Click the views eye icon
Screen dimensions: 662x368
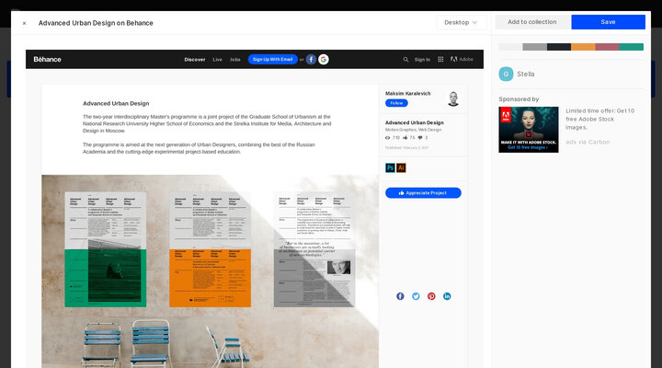(388, 138)
